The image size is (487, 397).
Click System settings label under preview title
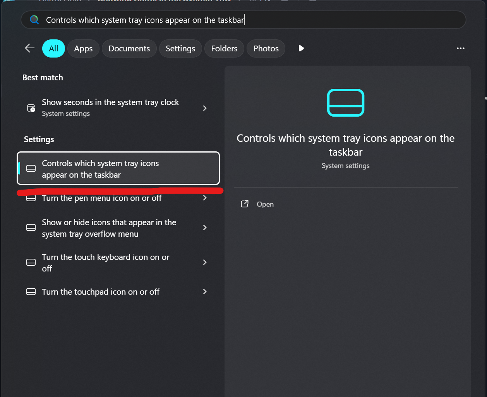[x=346, y=166]
